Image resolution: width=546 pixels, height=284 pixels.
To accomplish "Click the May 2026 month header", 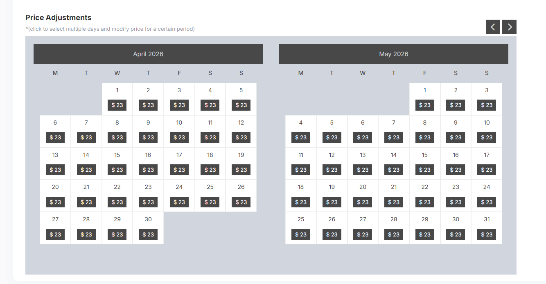I will (x=394, y=54).
